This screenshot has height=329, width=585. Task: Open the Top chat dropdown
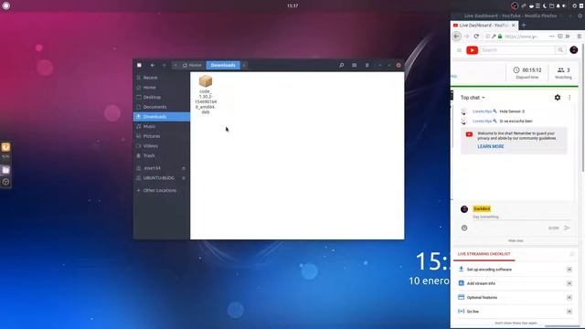point(473,98)
